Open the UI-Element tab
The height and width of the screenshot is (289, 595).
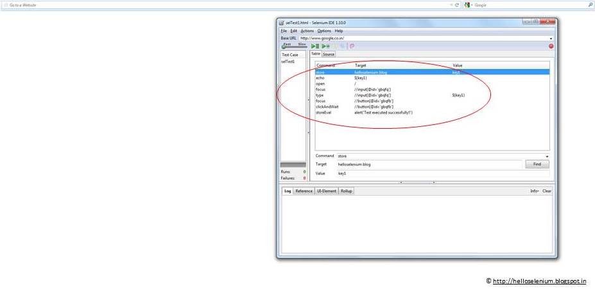(x=326, y=191)
